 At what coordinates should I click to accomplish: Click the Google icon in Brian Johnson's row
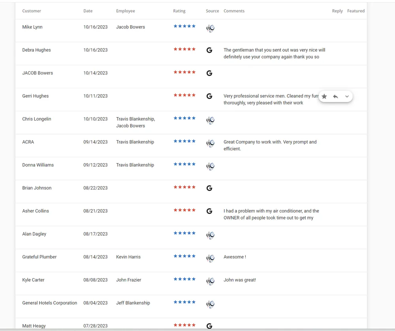coord(209,188)
